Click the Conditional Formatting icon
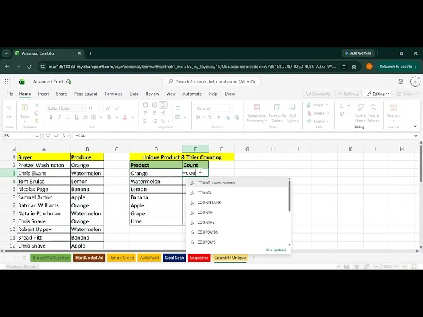The width and height of the screenshot is (423, 317). click(257, 108)
